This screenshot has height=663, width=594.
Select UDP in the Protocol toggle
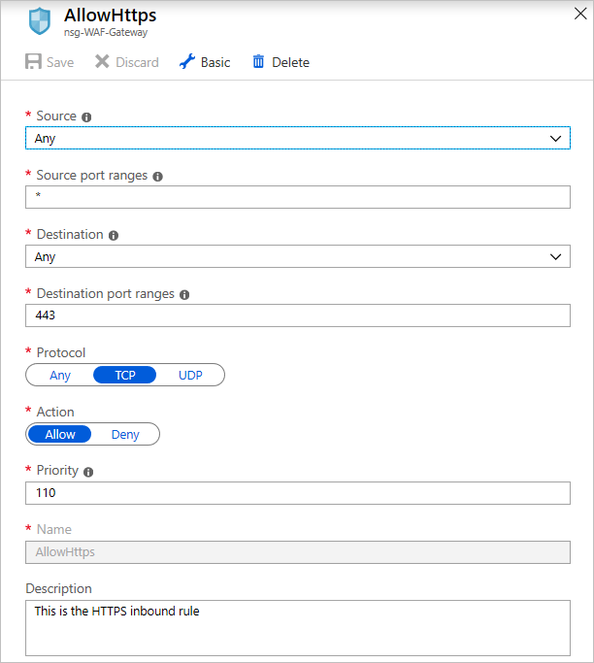coord(190,375)
